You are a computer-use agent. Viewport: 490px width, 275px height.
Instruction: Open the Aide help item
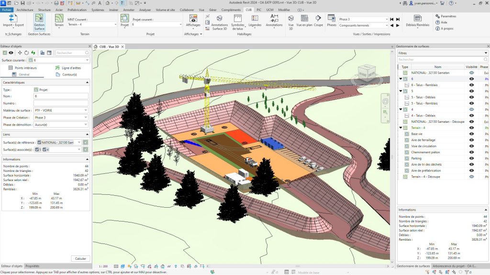click(441, 22)
